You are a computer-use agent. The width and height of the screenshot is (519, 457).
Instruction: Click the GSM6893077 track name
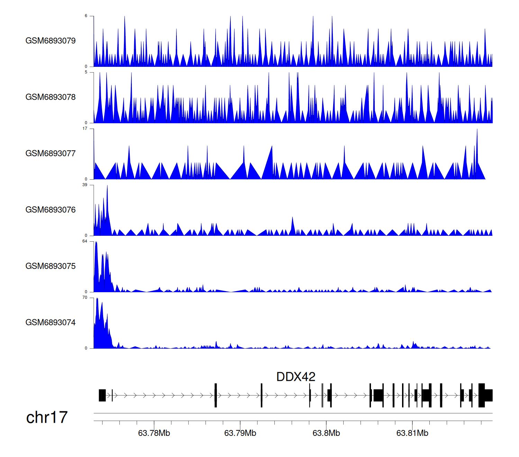(x=51, y=154)
